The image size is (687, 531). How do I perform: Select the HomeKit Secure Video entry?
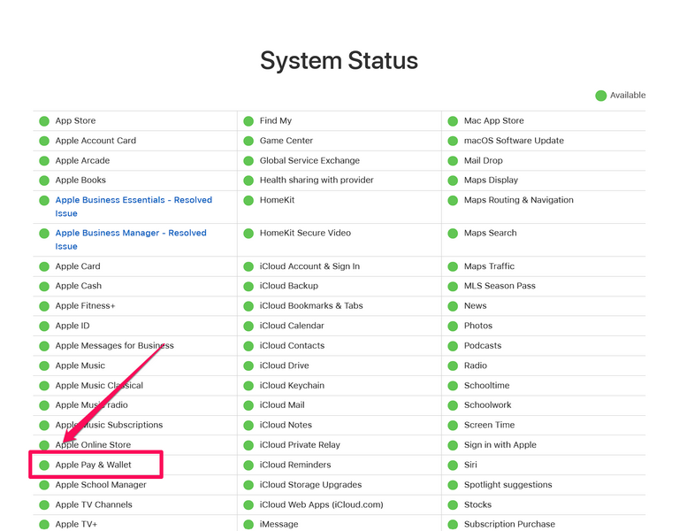[305, 233]
